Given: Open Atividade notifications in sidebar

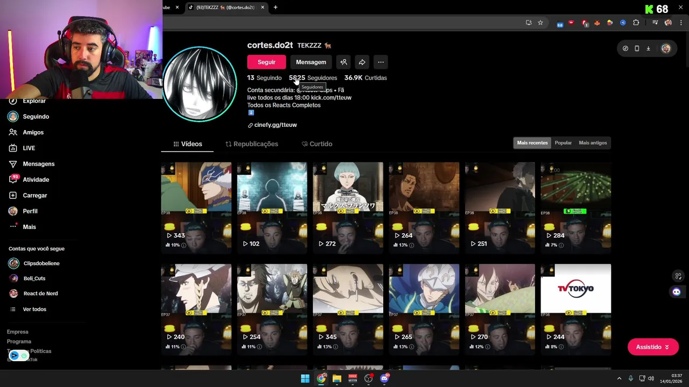Looking at the screenshot, I should pos(29,180).
